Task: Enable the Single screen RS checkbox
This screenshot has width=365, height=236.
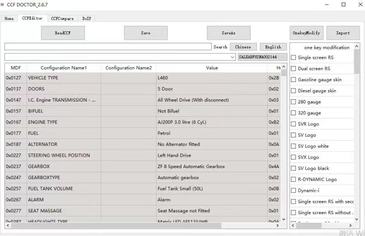Action: 293,57
